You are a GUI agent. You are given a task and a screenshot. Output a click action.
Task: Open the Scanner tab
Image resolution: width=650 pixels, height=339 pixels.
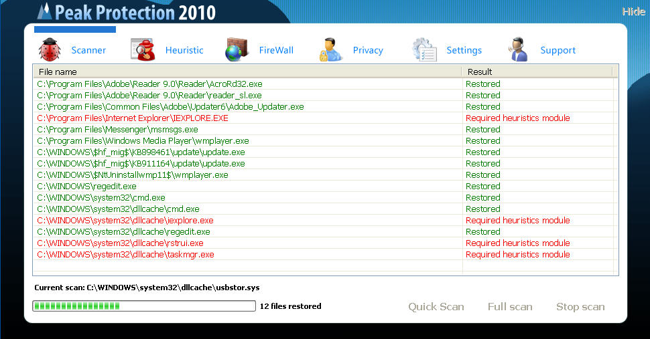pyautogui.click(x=88, y=50)
